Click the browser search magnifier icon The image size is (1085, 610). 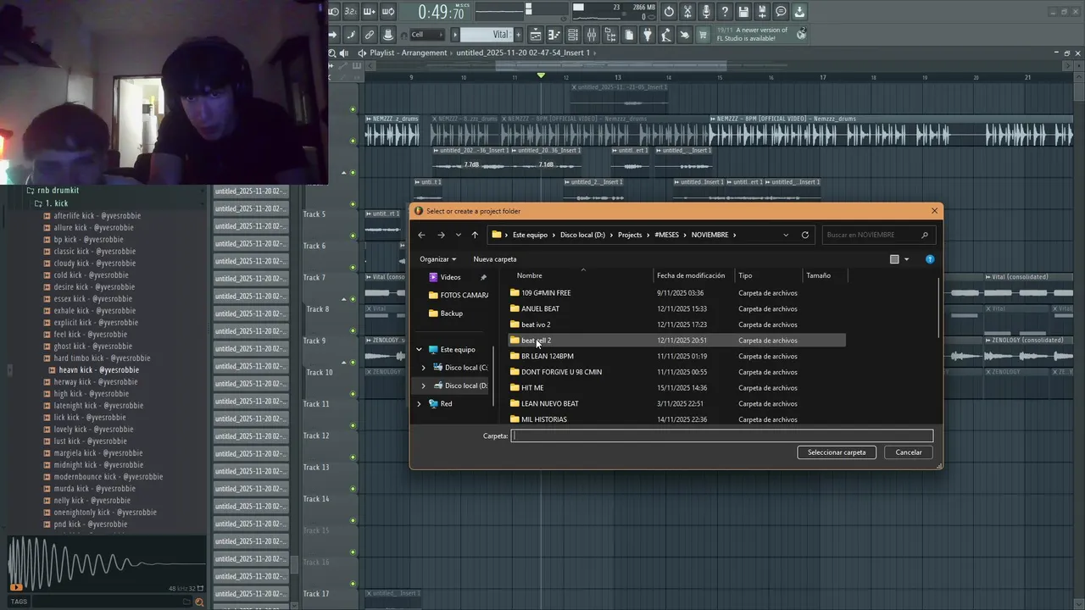click(x=199, y=602)
